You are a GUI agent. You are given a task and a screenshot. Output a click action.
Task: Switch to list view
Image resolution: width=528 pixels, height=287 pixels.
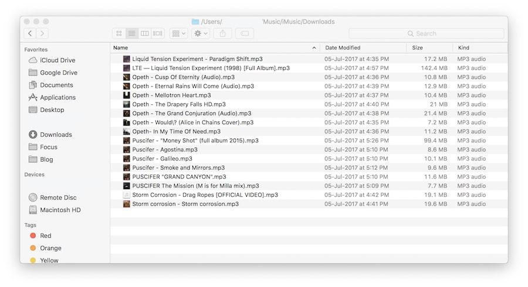pyautogui.click(x=131, y=33)
